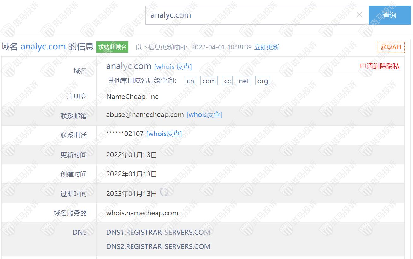The image size is (413, 259).
Task: Click the orange 获取API button
Action: tap(391, 47)
